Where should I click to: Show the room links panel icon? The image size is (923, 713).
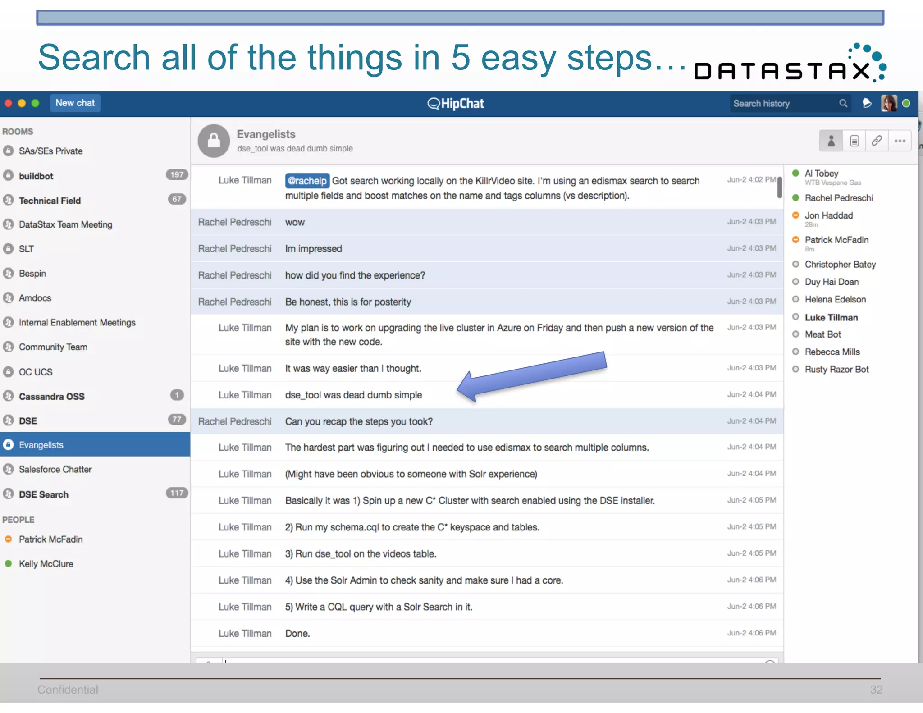[x=877, y=141]
